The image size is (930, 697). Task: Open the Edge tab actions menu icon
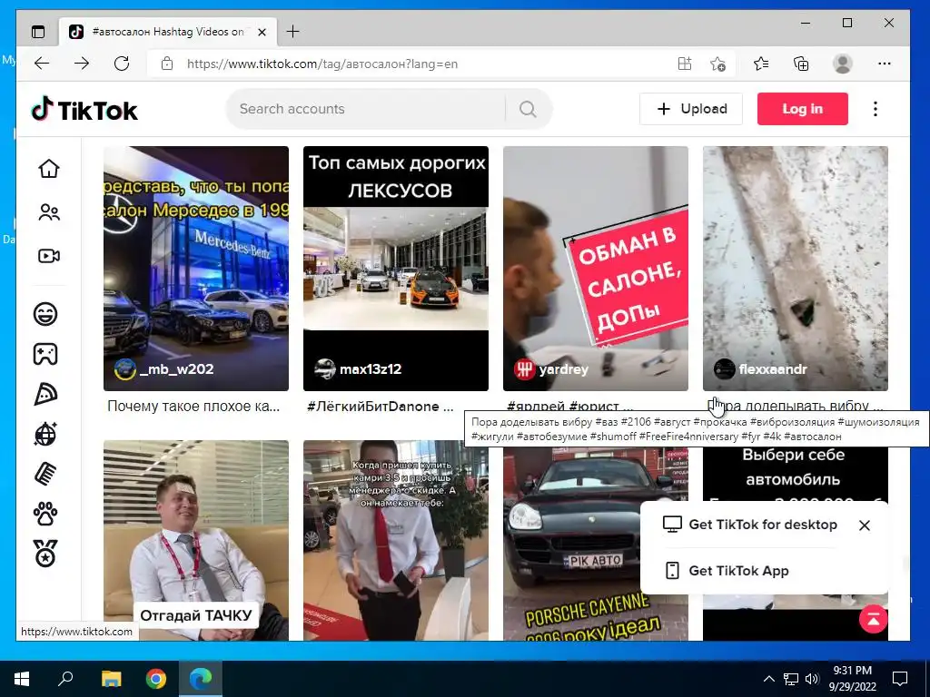[38, 32]
